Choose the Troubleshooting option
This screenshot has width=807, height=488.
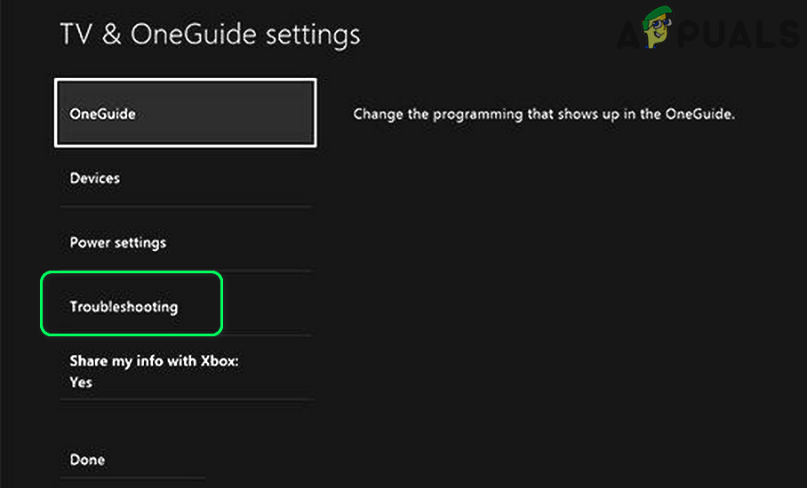(x=124, y=307)
